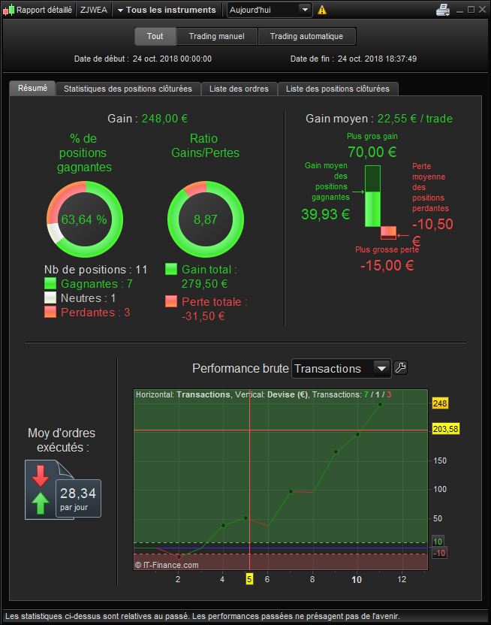The height and width of the screenshot is (625, 491).
Task: Click the printer icon in title bar
Action: (443, 10)
